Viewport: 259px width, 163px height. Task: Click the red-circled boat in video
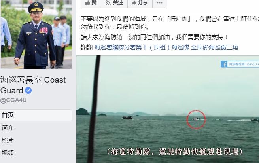tap(196, 119)
